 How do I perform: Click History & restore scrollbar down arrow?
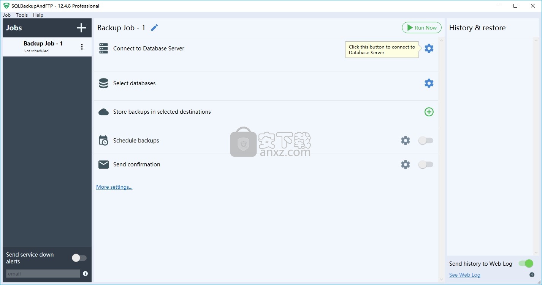[x=537, y=252]
